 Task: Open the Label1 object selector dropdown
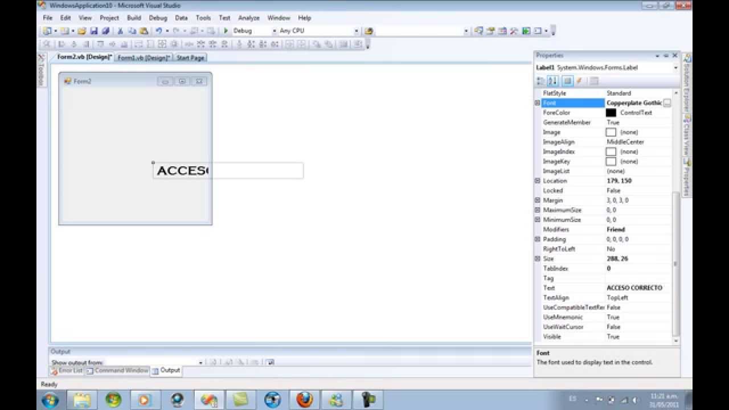pyautogui.click(x=675, y=68)
